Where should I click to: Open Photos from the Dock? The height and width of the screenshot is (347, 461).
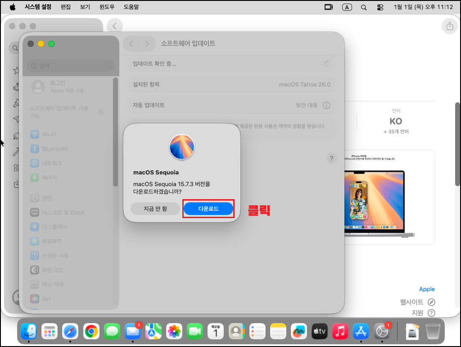point(174,331)
